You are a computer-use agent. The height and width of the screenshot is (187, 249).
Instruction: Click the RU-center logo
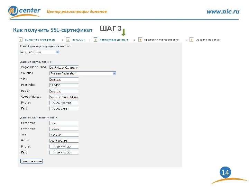pos(24,12)
